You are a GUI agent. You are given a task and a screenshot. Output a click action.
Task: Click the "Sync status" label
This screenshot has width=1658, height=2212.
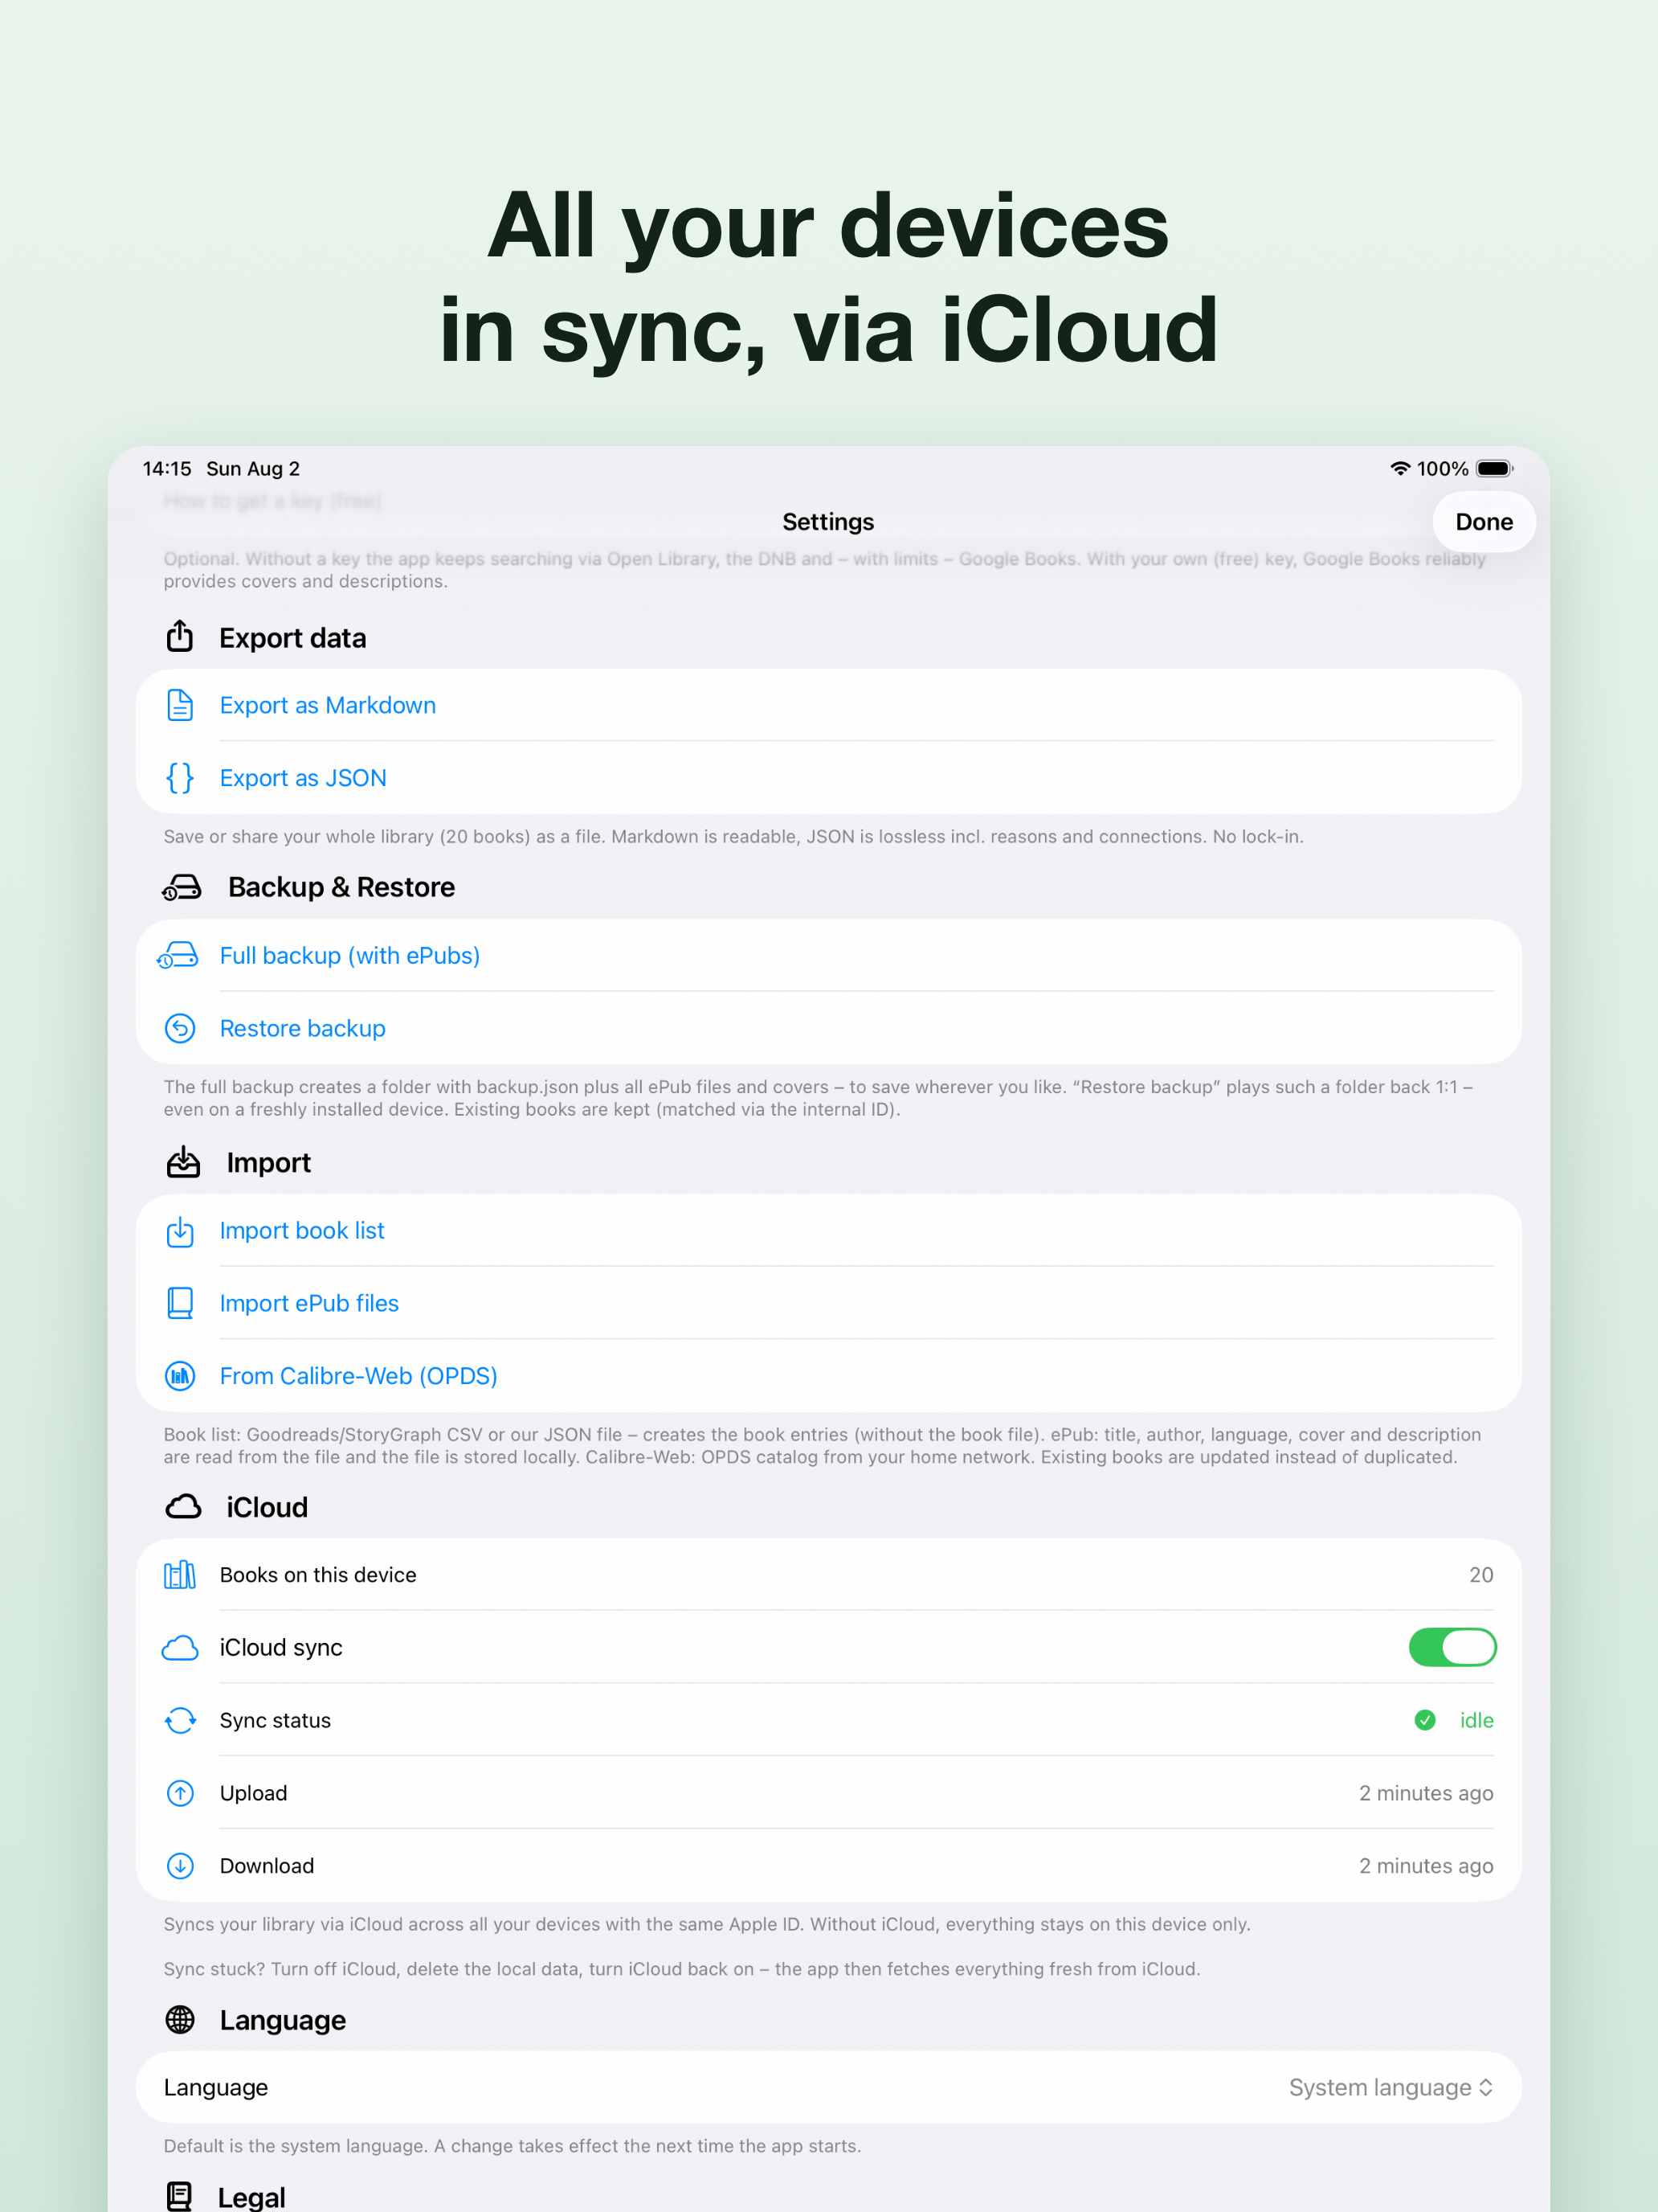coord(275,1720)
